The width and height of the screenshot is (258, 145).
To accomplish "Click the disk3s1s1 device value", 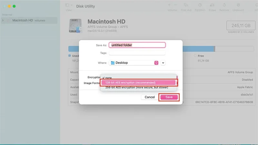I will (247, 95).
